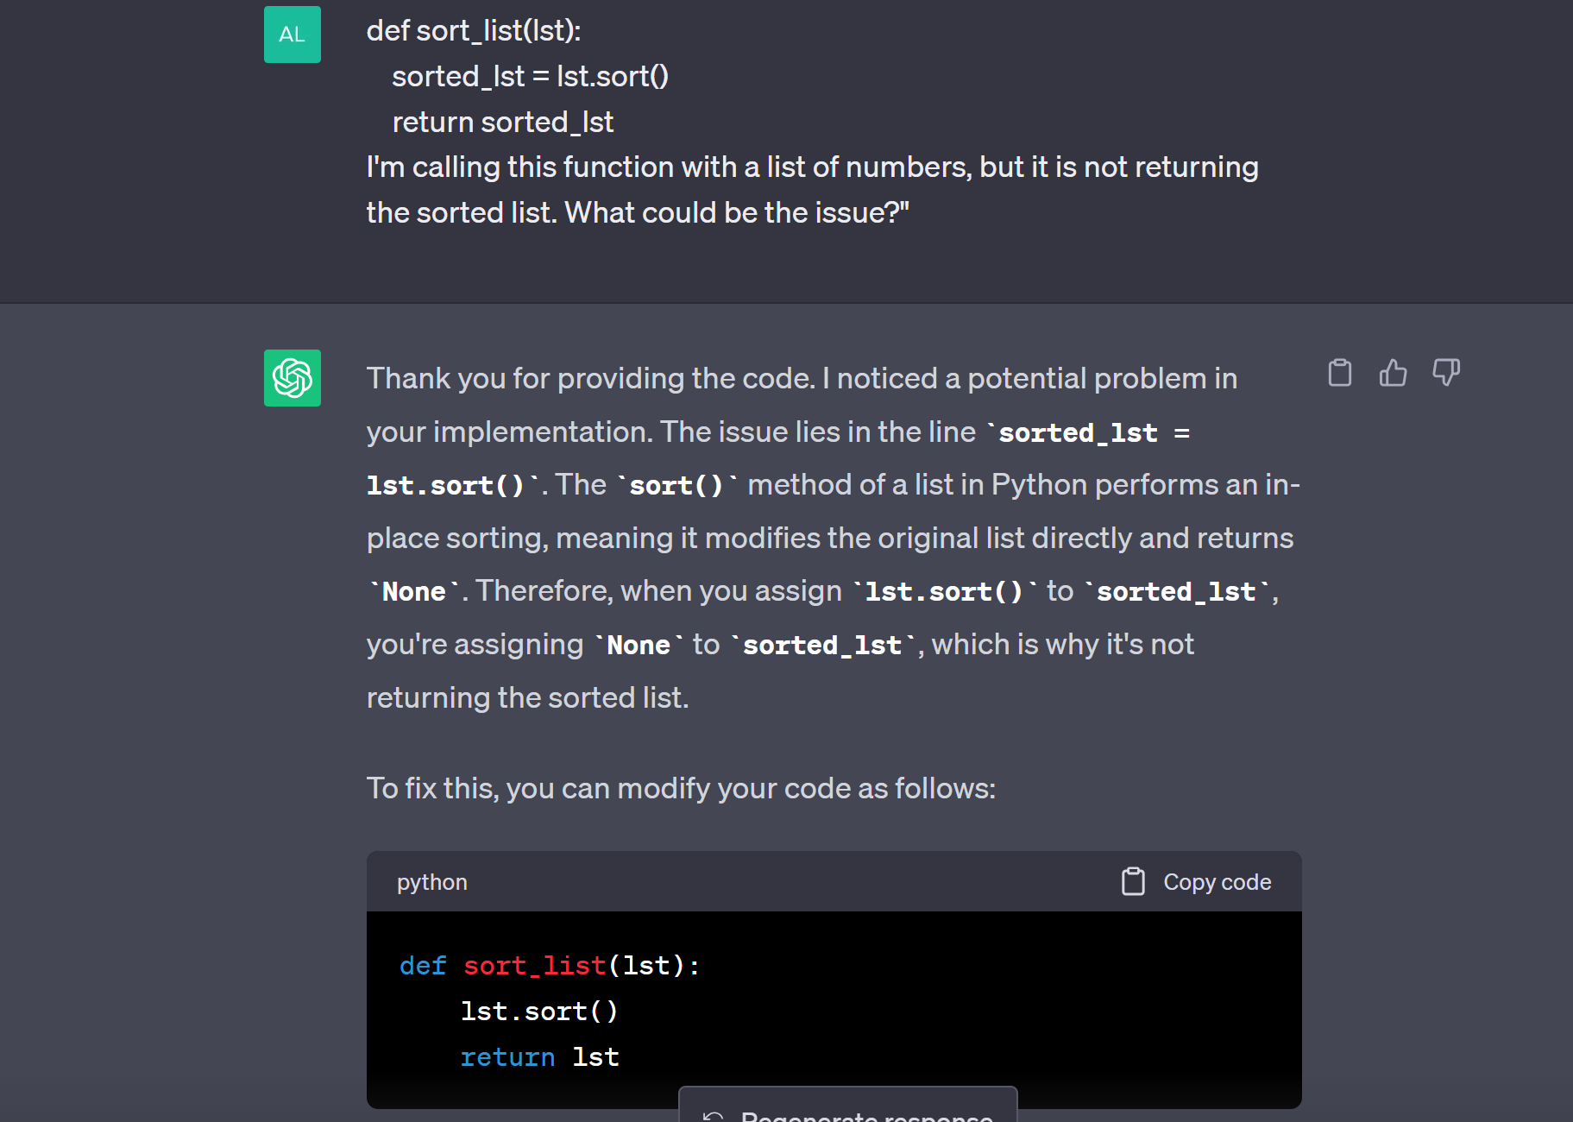Click the AL user avatar
This screenshot has width=1573, height=1122.
click(293, 35)
